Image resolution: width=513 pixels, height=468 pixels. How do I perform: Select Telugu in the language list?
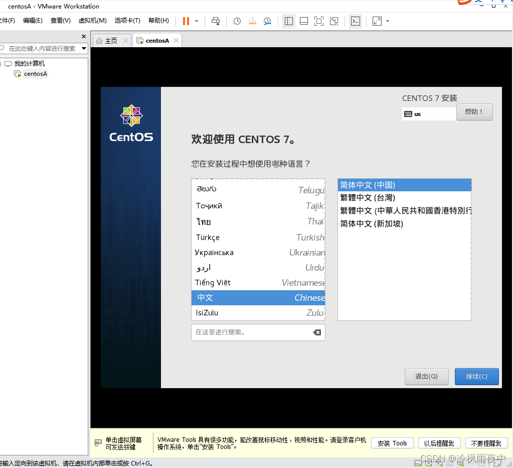258,190
